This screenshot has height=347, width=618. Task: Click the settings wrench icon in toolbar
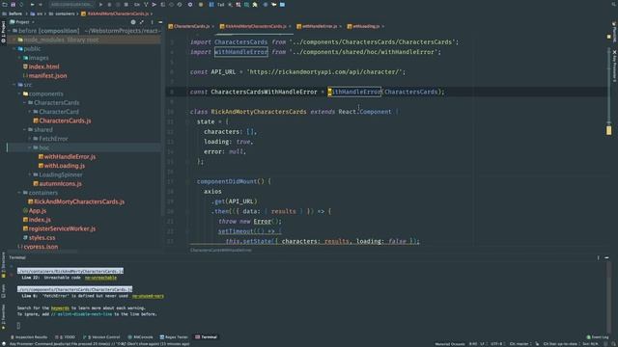pos(190,5)
